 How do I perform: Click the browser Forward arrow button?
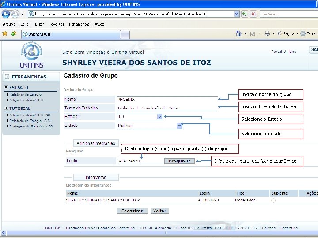click(x=15, y=14)
